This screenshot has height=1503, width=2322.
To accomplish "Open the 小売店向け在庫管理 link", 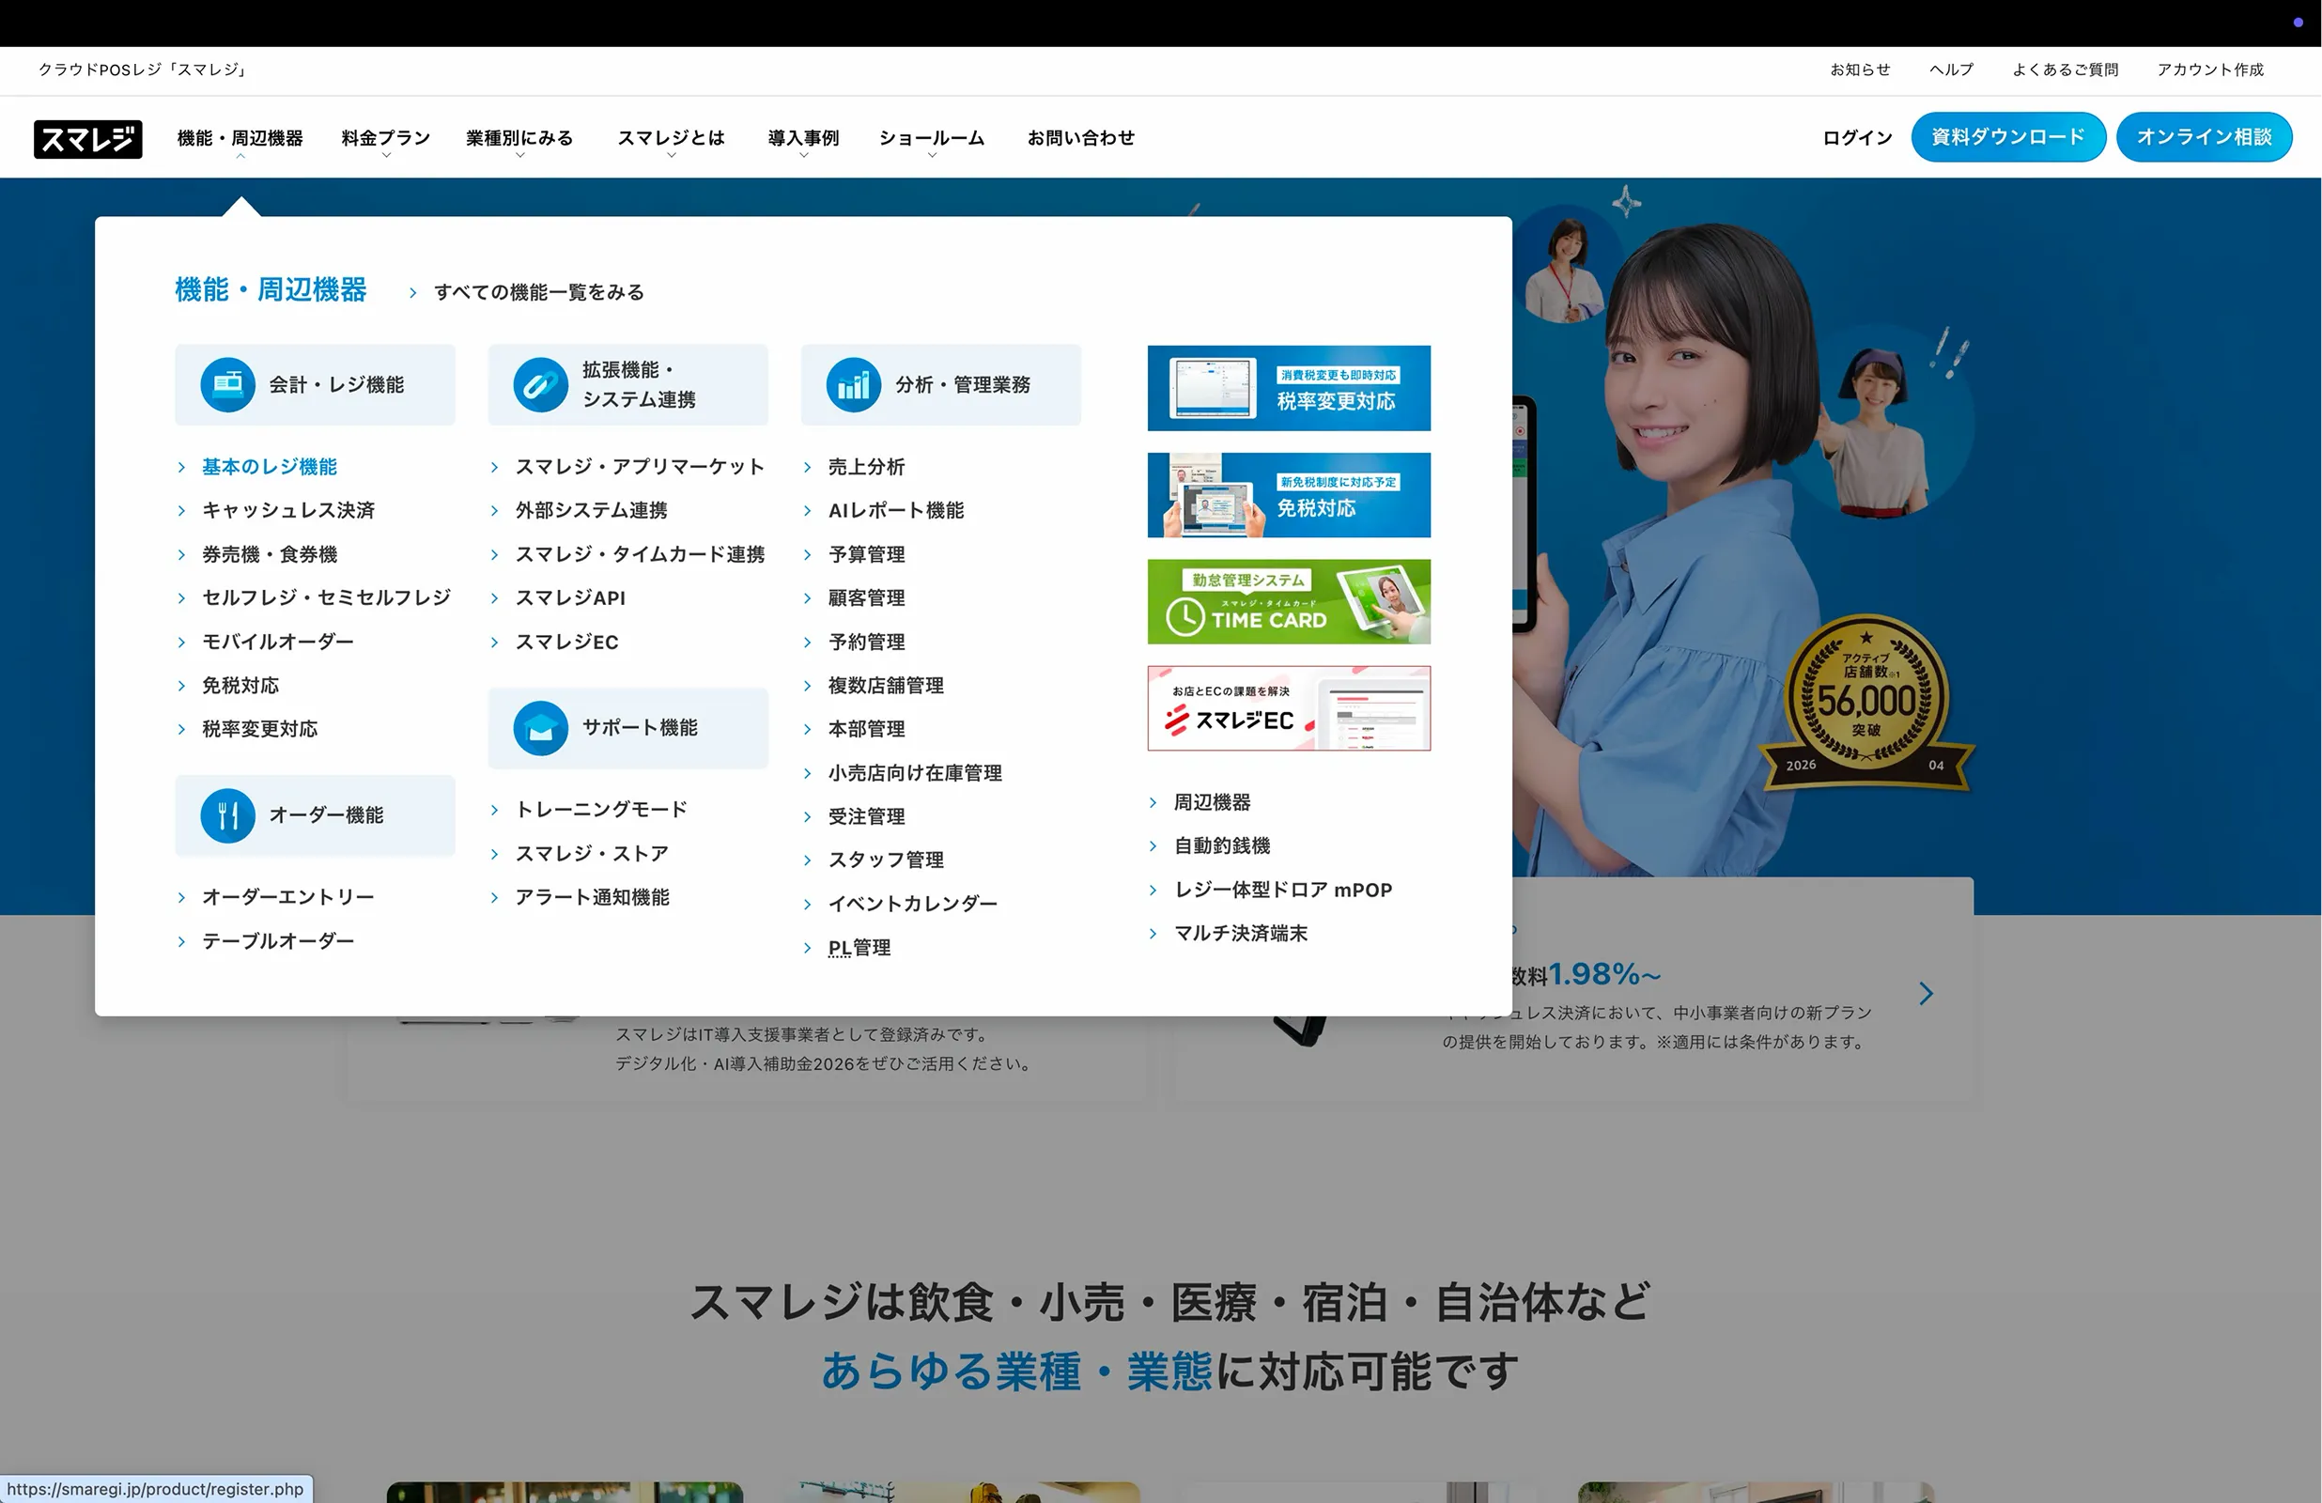I will click(x=915, y=773).
